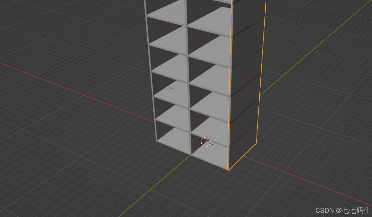Click the CSDN watermark text
Image resolution: width=372 pixels, height=217 pixels.
point(343,210)
